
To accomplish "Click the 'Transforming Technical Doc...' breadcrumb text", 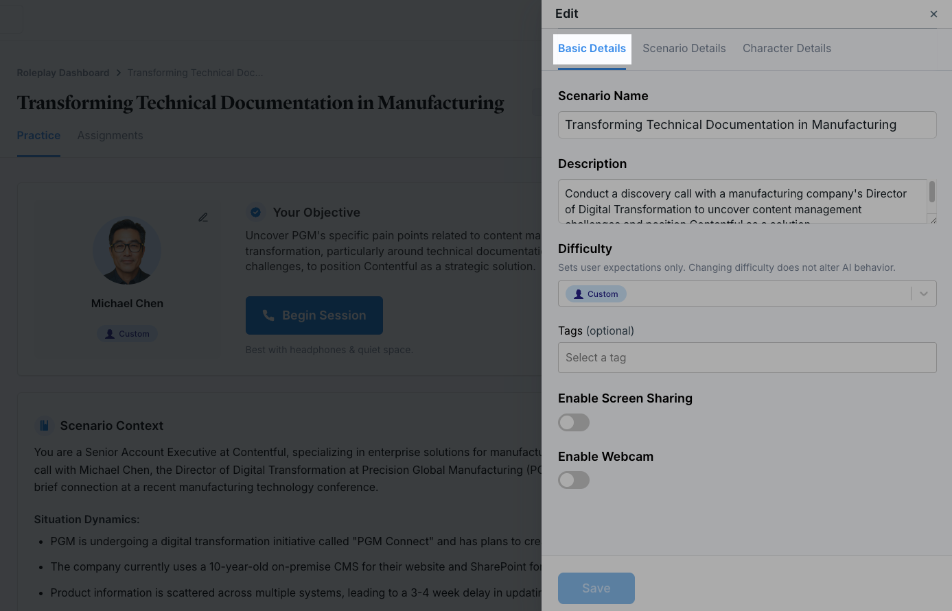I will pos(195,73).
